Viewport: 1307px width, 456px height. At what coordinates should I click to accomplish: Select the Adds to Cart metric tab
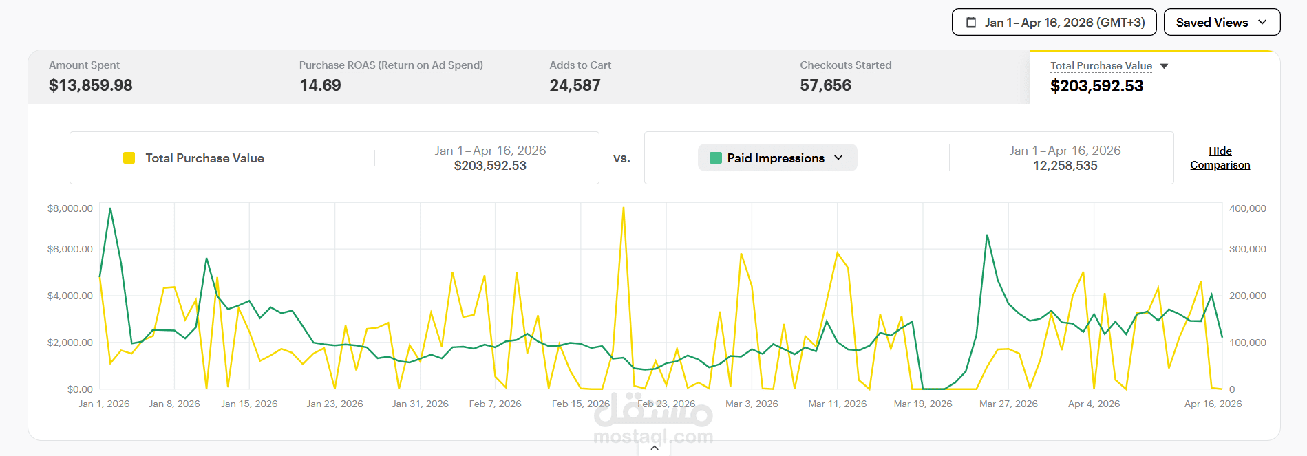(x=654, y=77)
